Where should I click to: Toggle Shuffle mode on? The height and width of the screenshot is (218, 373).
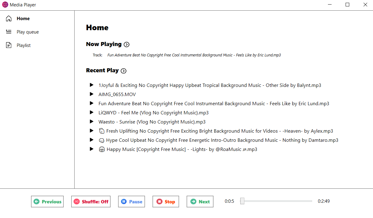click(x=91, y=201)
